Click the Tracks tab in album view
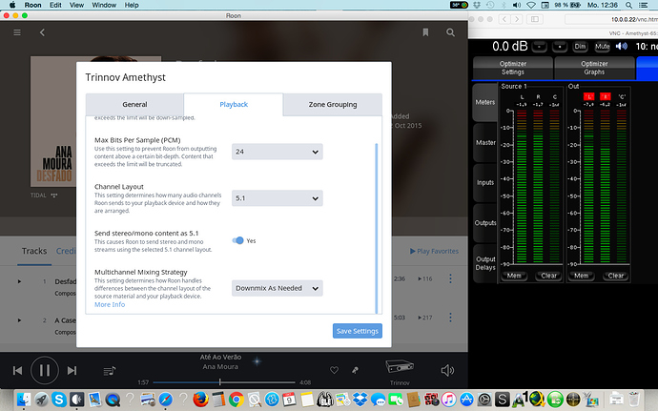658x411 pixels. (34, 251)
